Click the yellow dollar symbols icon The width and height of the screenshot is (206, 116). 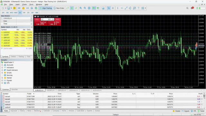(14, 8)
